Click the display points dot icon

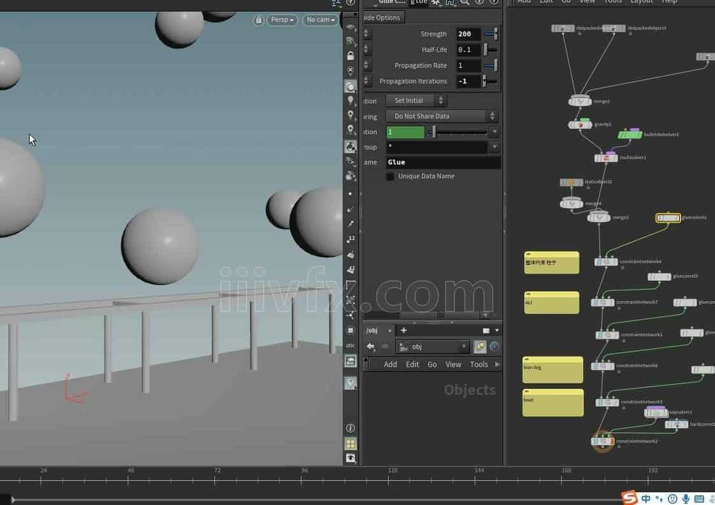[350, 194]
